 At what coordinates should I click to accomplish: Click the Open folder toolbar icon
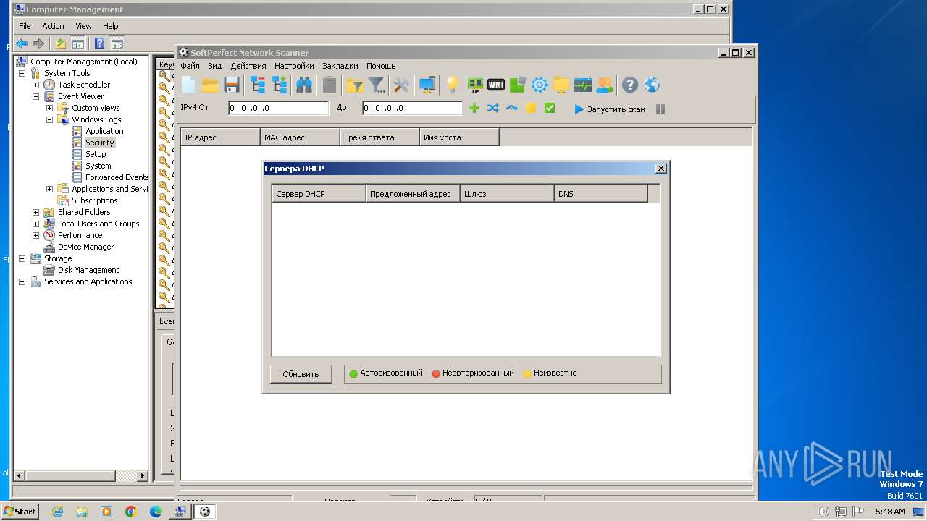(210, 85)
